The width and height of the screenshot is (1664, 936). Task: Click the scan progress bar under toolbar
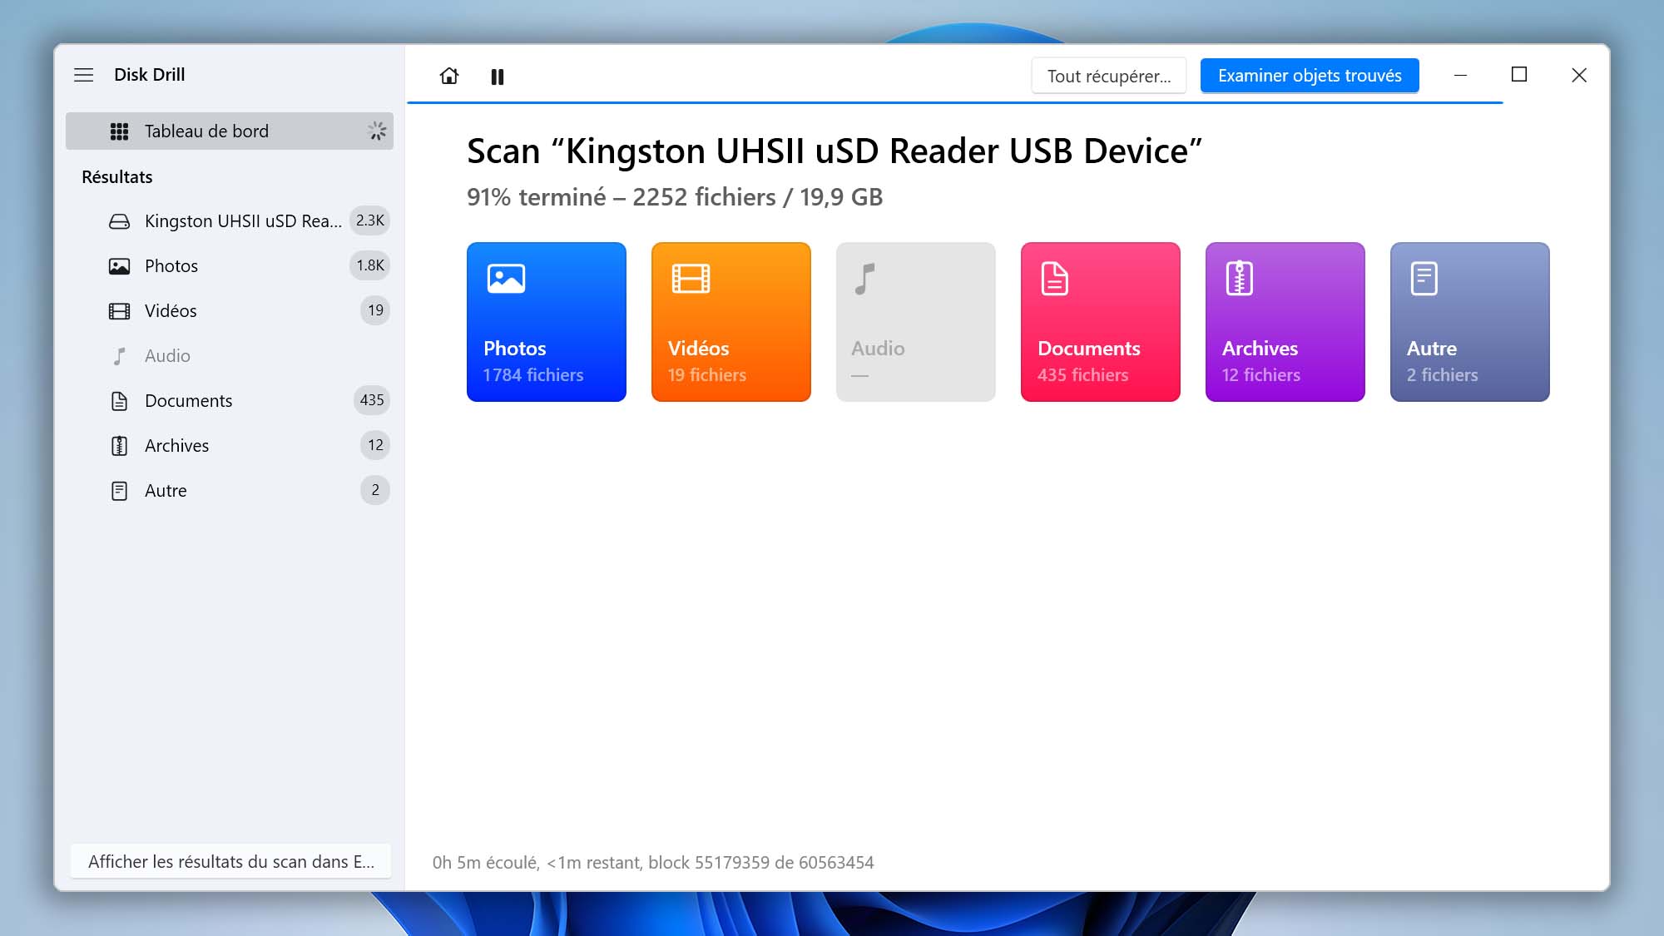pos(955,102)
